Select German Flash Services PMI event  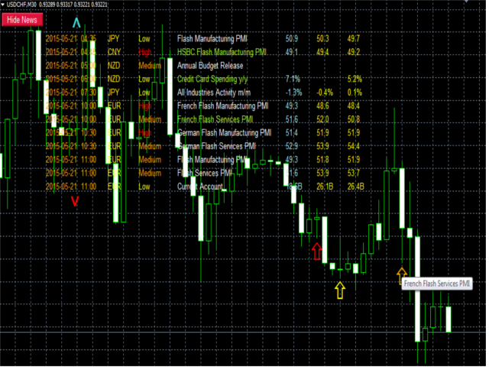217,146
